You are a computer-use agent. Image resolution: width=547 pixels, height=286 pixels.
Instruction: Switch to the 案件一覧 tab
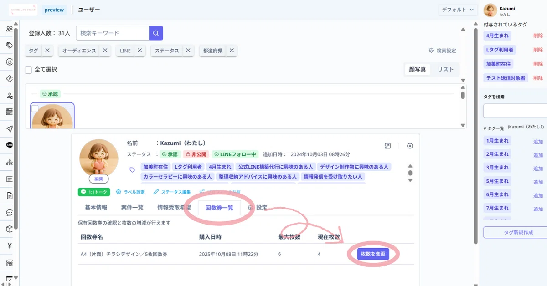coord(132,208)
